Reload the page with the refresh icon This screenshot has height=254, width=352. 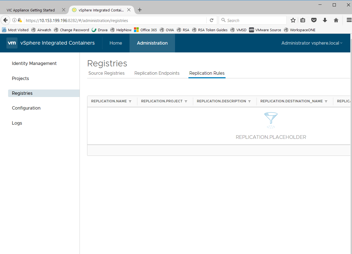tap(212, 20)
